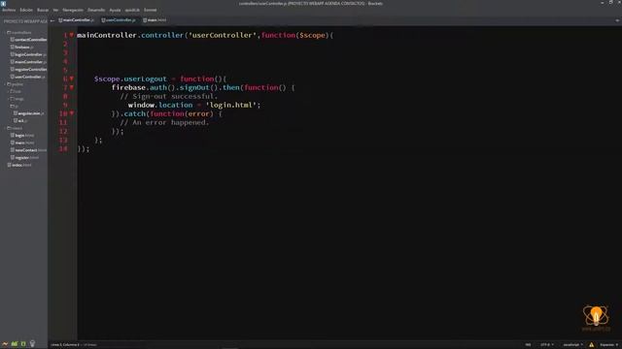Open index.html in the file tree
The width and height of the screenshot is (622, 349).
click(19, 165)
